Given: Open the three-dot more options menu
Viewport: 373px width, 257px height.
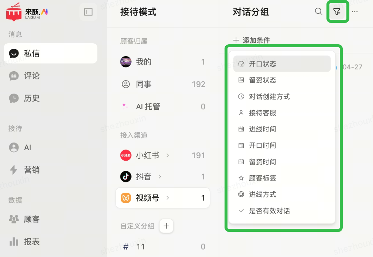Looking at the screenshot, I should click(x=355, y=12).
